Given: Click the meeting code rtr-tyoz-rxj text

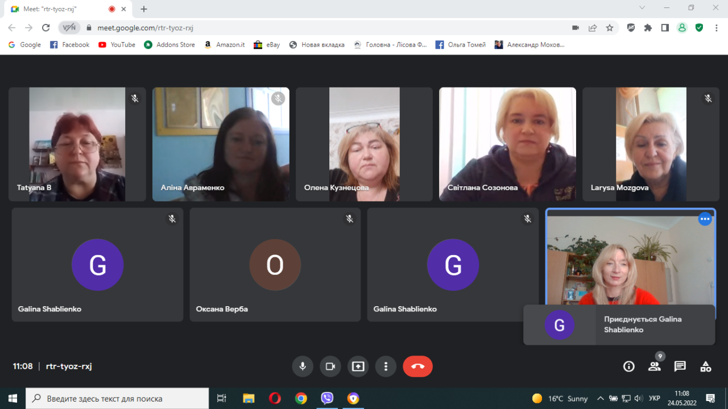Looking at the screenshot, I should (x=69, y=366).
